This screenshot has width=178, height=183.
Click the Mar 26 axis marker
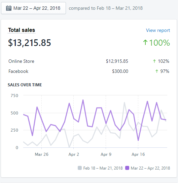41,154
